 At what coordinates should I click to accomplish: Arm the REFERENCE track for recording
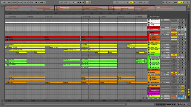[183, 20]
